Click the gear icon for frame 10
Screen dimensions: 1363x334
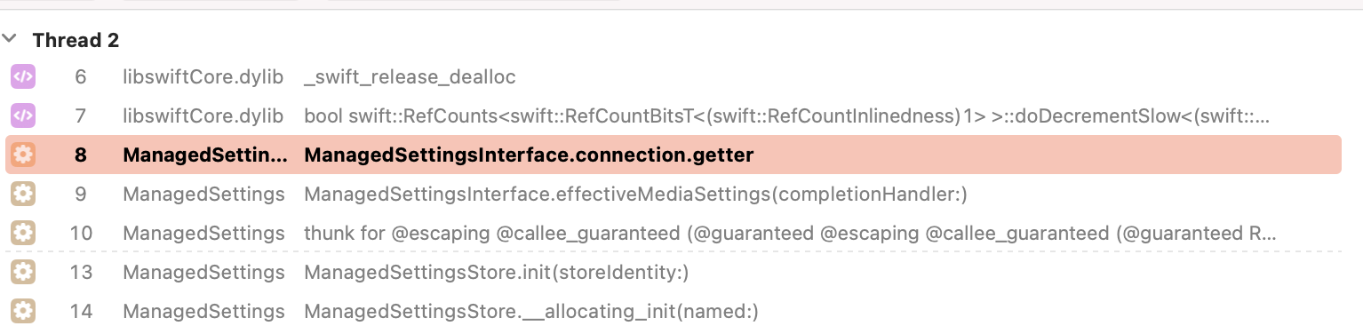tap(23, 234)
